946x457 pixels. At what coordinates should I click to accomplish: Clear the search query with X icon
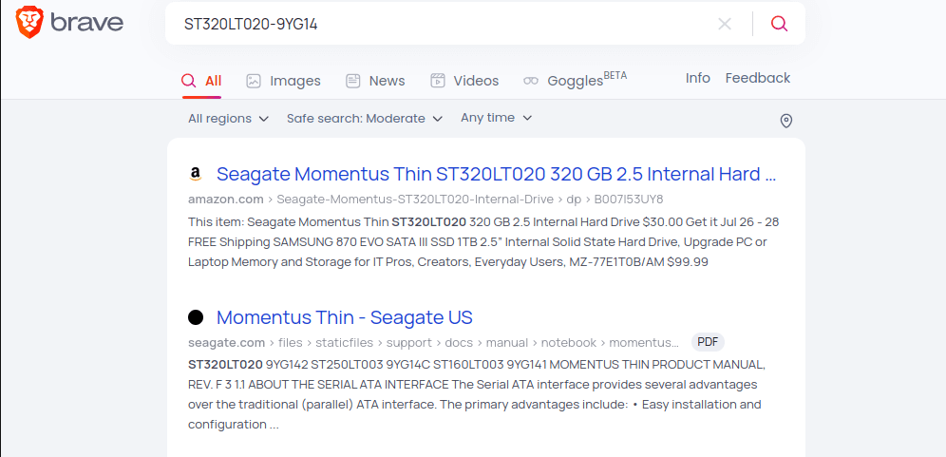tap(725, 24)
